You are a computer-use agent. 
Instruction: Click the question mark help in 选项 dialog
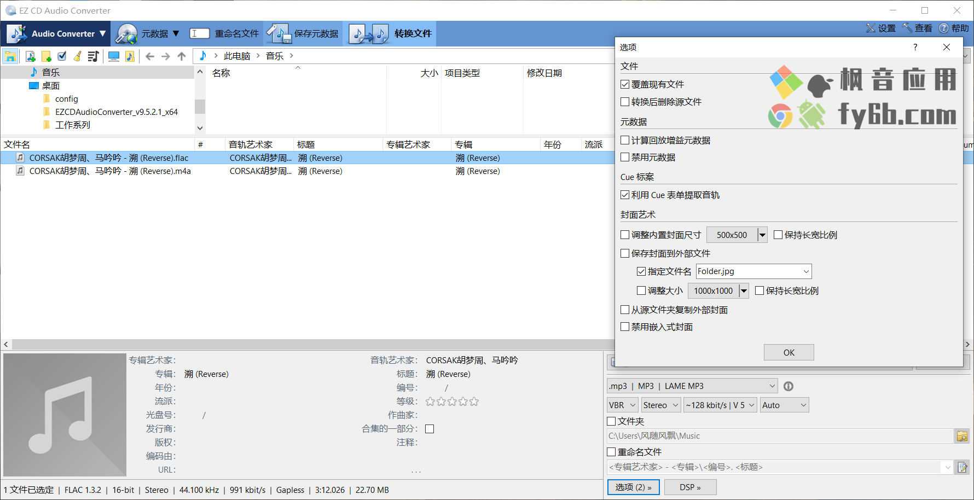pyautogui.click(x=915, y=47)
